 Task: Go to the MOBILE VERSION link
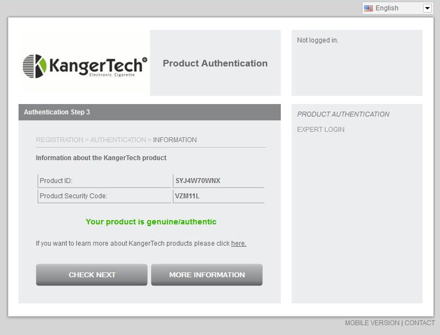(x=372, y=323)
